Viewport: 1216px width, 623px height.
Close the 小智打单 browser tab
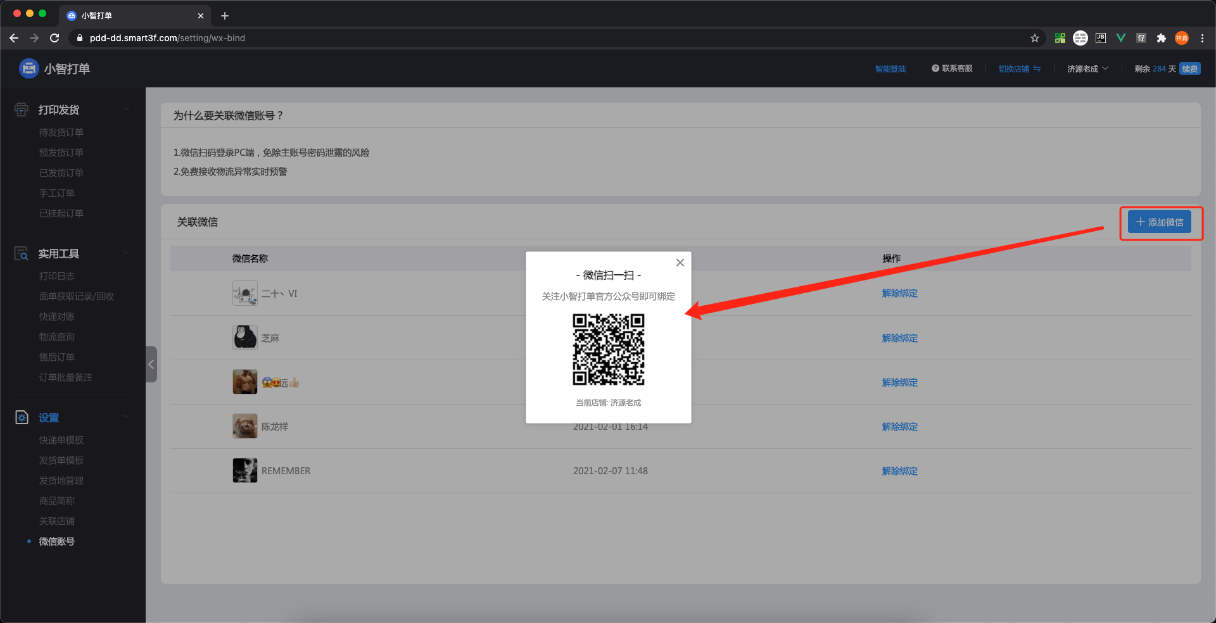coord(201,16)
